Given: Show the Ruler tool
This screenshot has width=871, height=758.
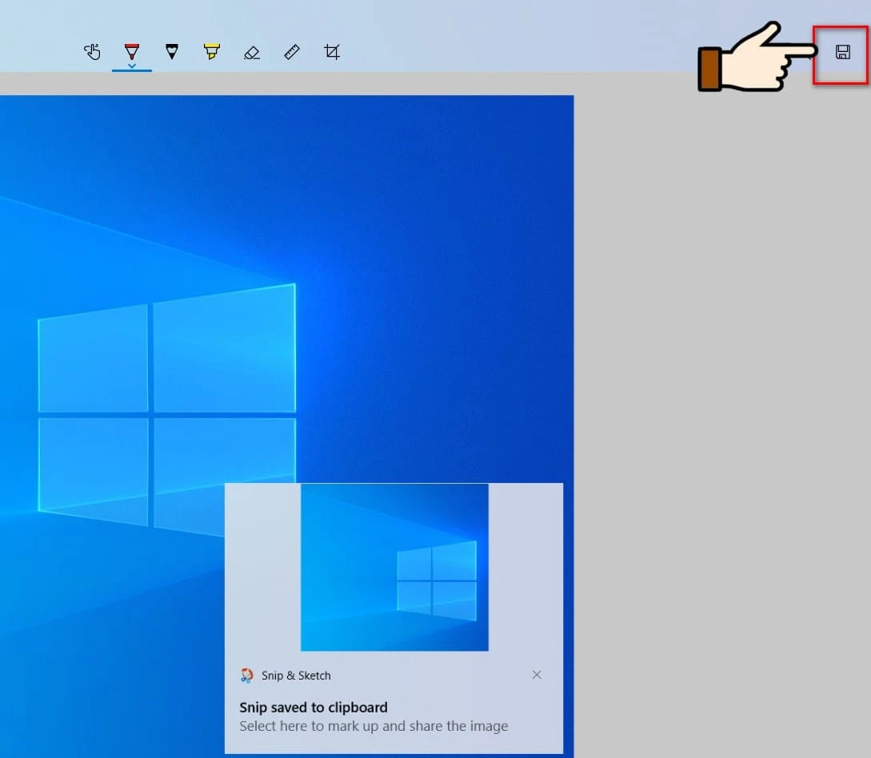Looking at the screenshot, I should coord(292,52).
